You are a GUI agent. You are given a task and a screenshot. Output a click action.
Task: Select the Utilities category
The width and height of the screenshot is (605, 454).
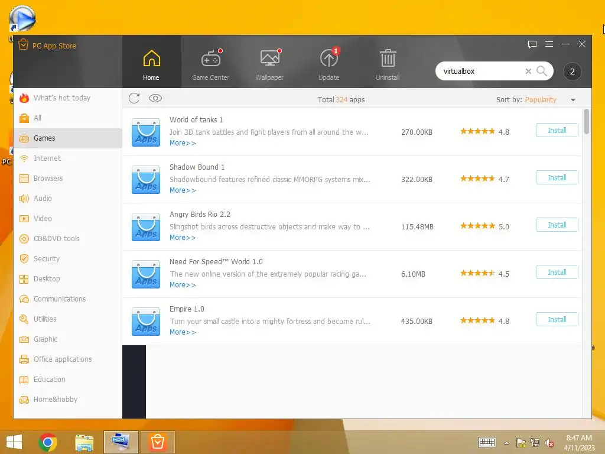coord(68,319)
